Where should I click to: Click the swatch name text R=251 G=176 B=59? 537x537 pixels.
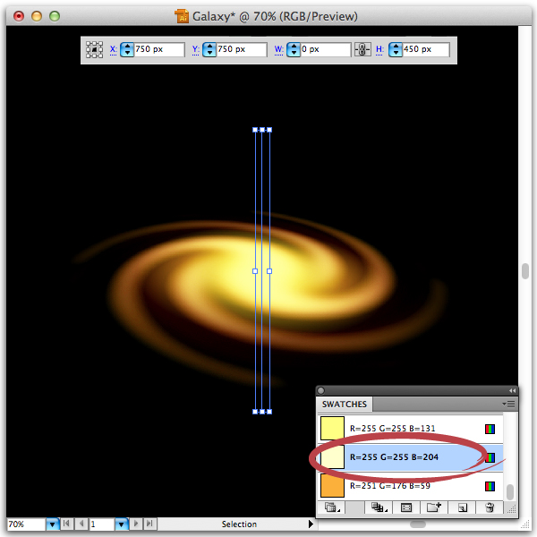(389, 486)
